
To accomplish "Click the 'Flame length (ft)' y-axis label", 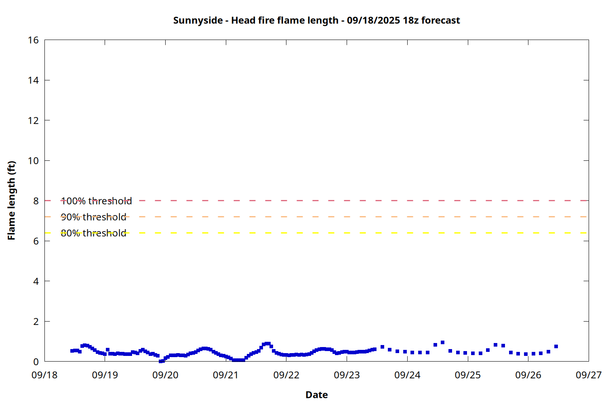I will (11, 200).
